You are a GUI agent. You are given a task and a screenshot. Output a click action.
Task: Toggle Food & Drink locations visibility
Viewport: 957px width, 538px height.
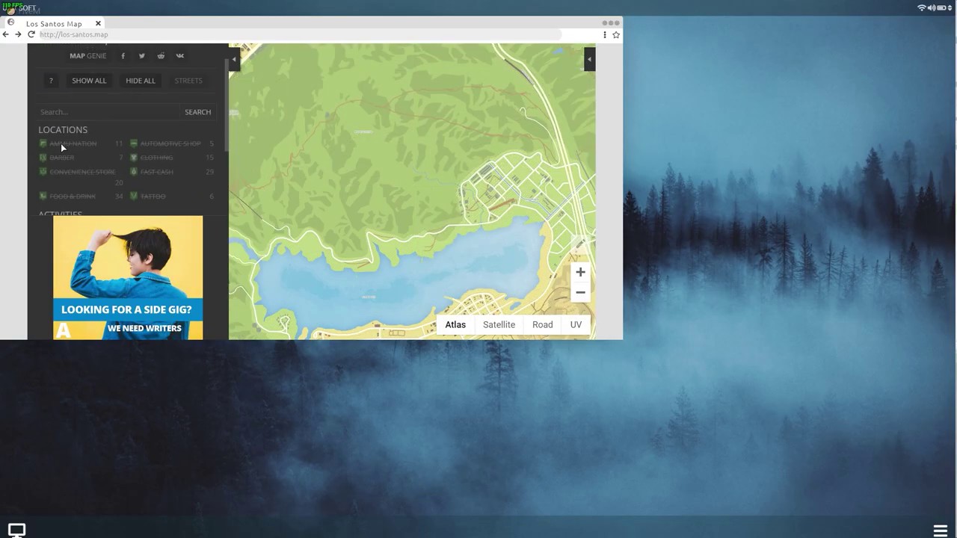point(81,197)
